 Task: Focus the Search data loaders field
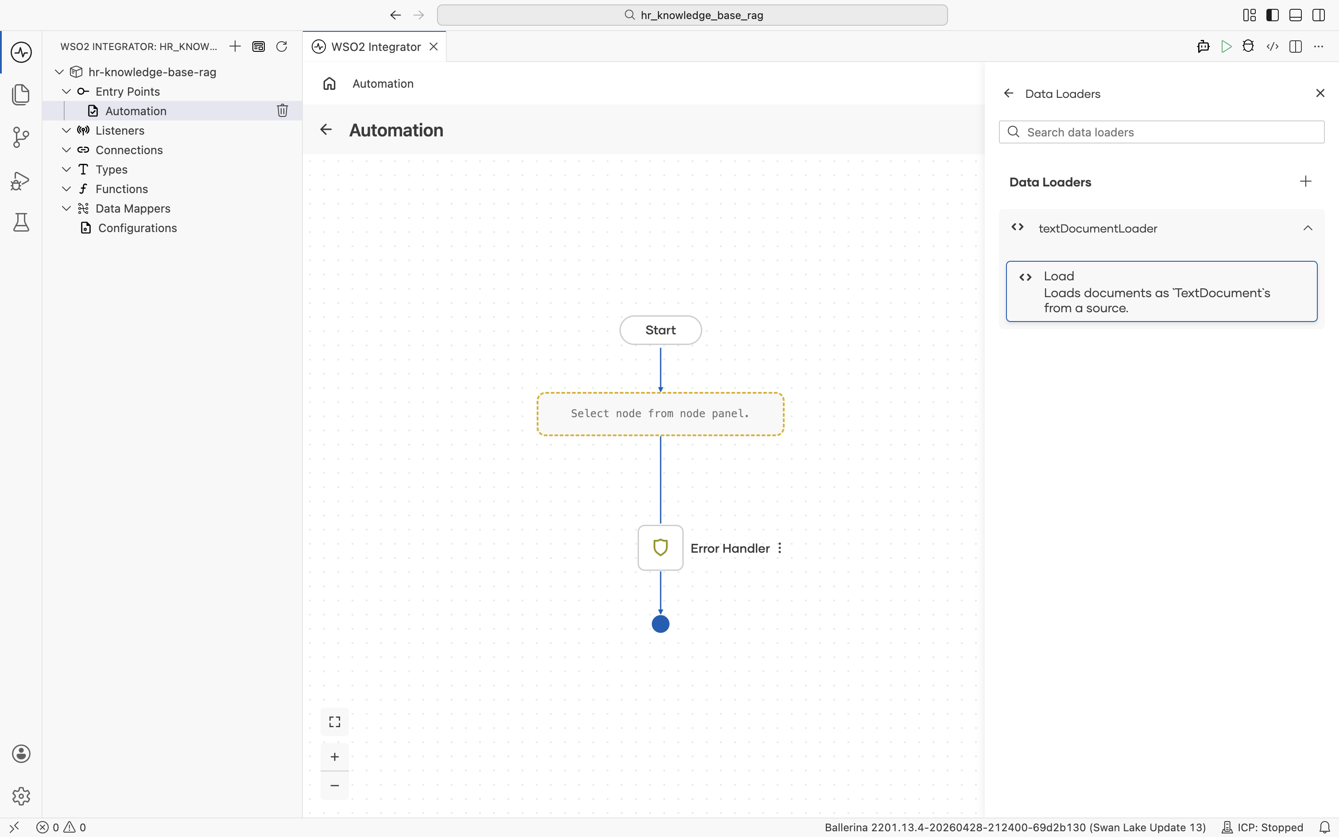click(x=1161, y=132)
